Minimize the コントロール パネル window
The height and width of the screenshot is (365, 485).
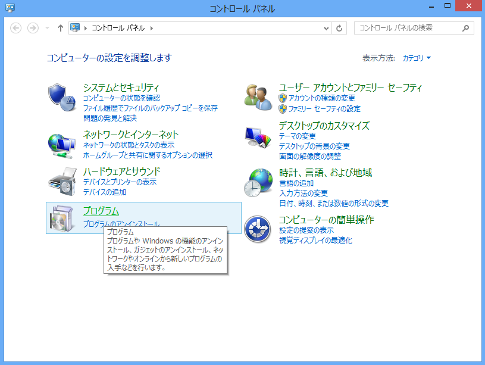point(431,6)
